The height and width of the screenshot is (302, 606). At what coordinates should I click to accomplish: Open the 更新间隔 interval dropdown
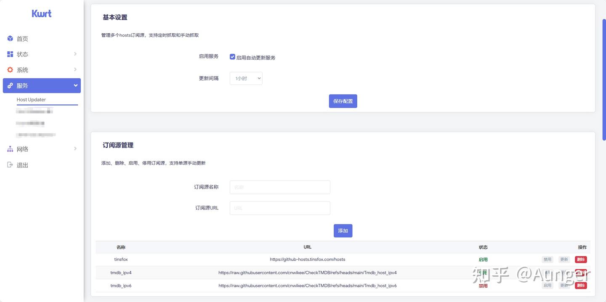pos(246,78)
